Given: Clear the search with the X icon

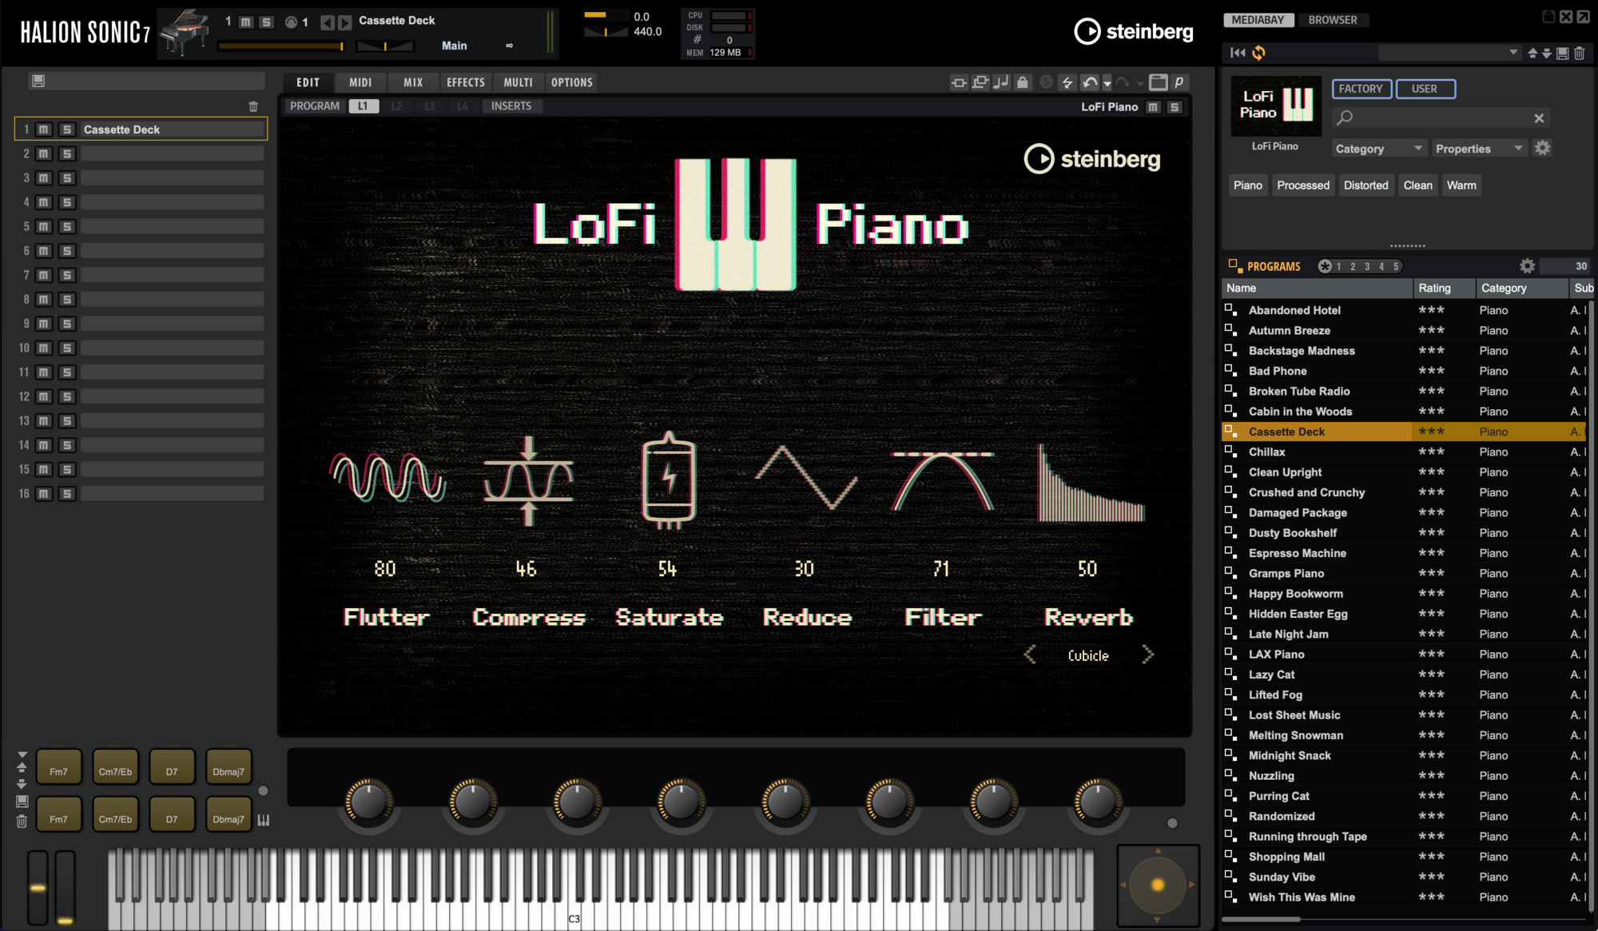Looking at the screenshot, I should (x=1538, y=117).
